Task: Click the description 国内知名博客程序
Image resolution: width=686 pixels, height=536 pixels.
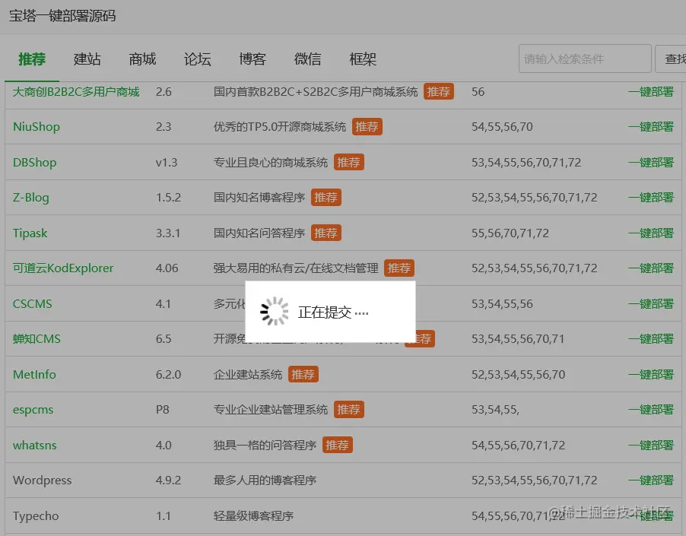Action: click(259, 198)
